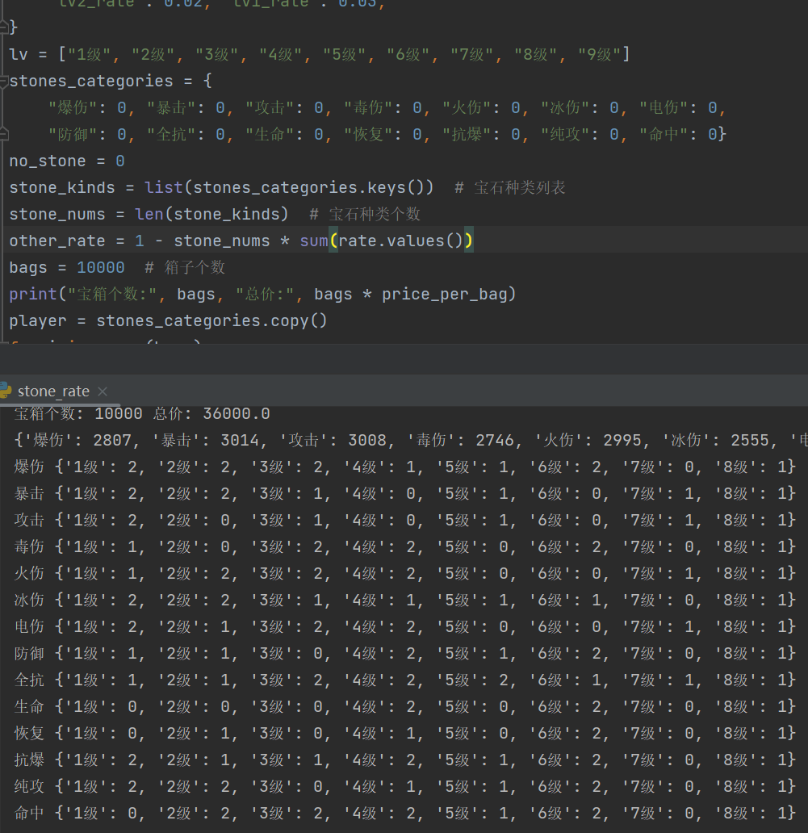Click fold end marker beside closing brace
The width and height of the screenshot is (808, 833).
(4, 27)
